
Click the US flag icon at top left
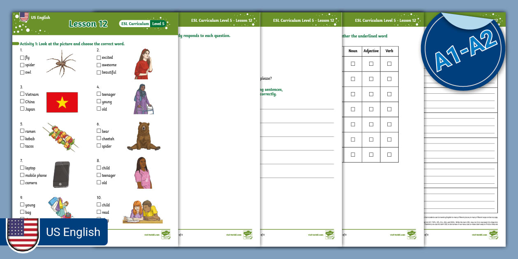pyautogui.click(x=24, y=17)
